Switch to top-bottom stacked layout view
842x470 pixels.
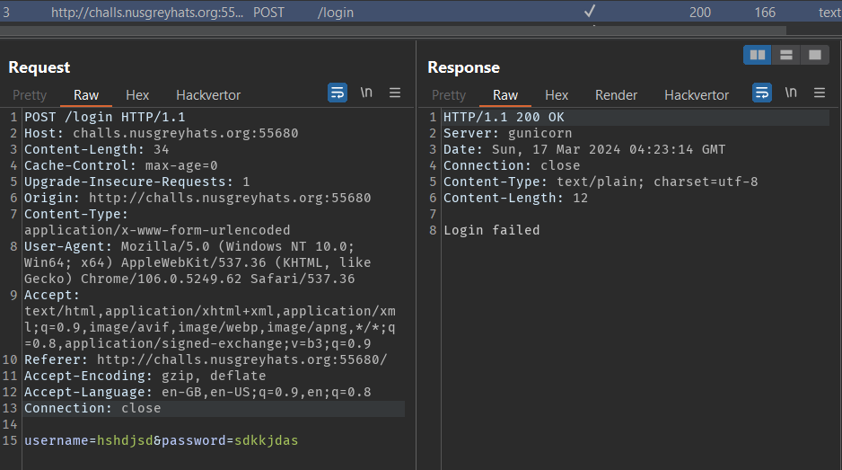coord(786,55)
